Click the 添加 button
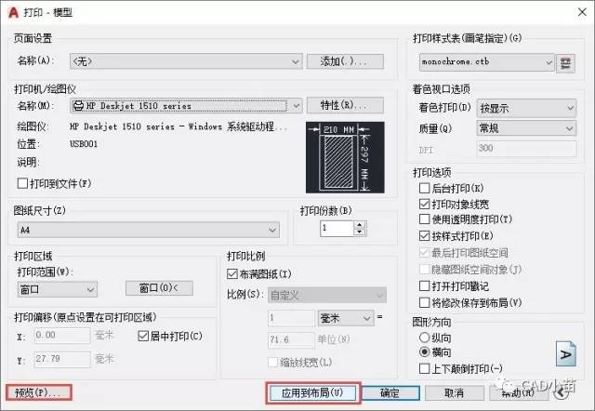This screenshot has width=595, height=411. [345, 61]
